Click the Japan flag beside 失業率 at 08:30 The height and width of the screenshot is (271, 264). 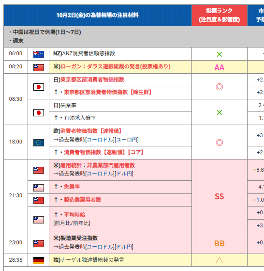coord(38,112)
